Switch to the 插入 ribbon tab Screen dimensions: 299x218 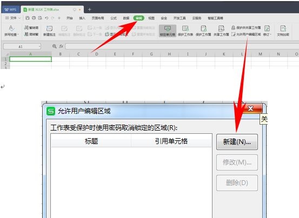(82, 18)
